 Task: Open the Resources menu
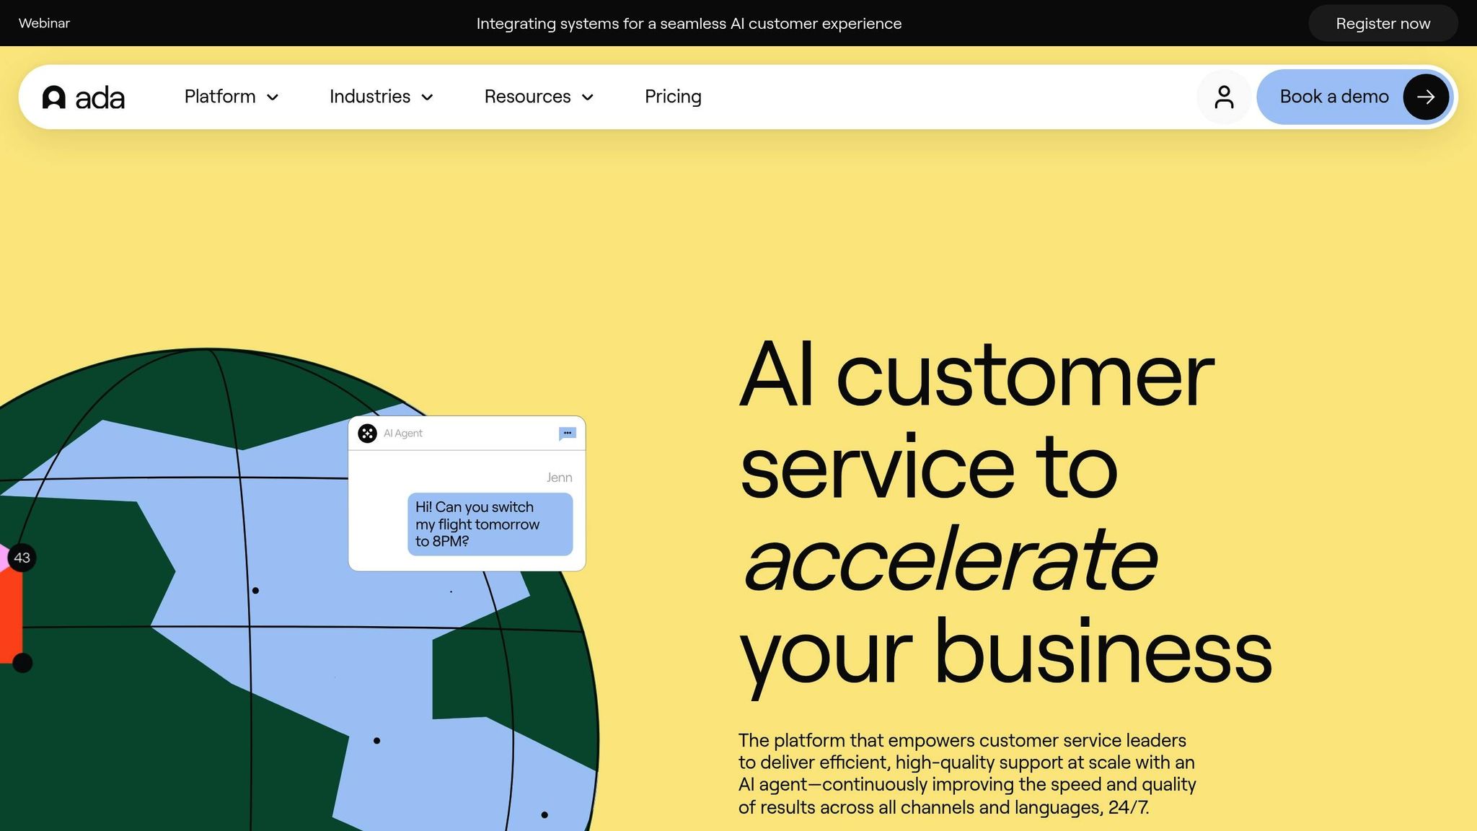(x=539, y=97)
